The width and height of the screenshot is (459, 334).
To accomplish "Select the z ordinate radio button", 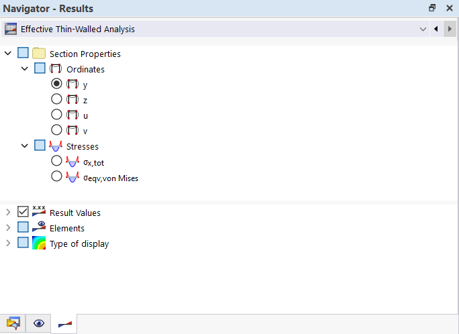I will click(56, 99).
